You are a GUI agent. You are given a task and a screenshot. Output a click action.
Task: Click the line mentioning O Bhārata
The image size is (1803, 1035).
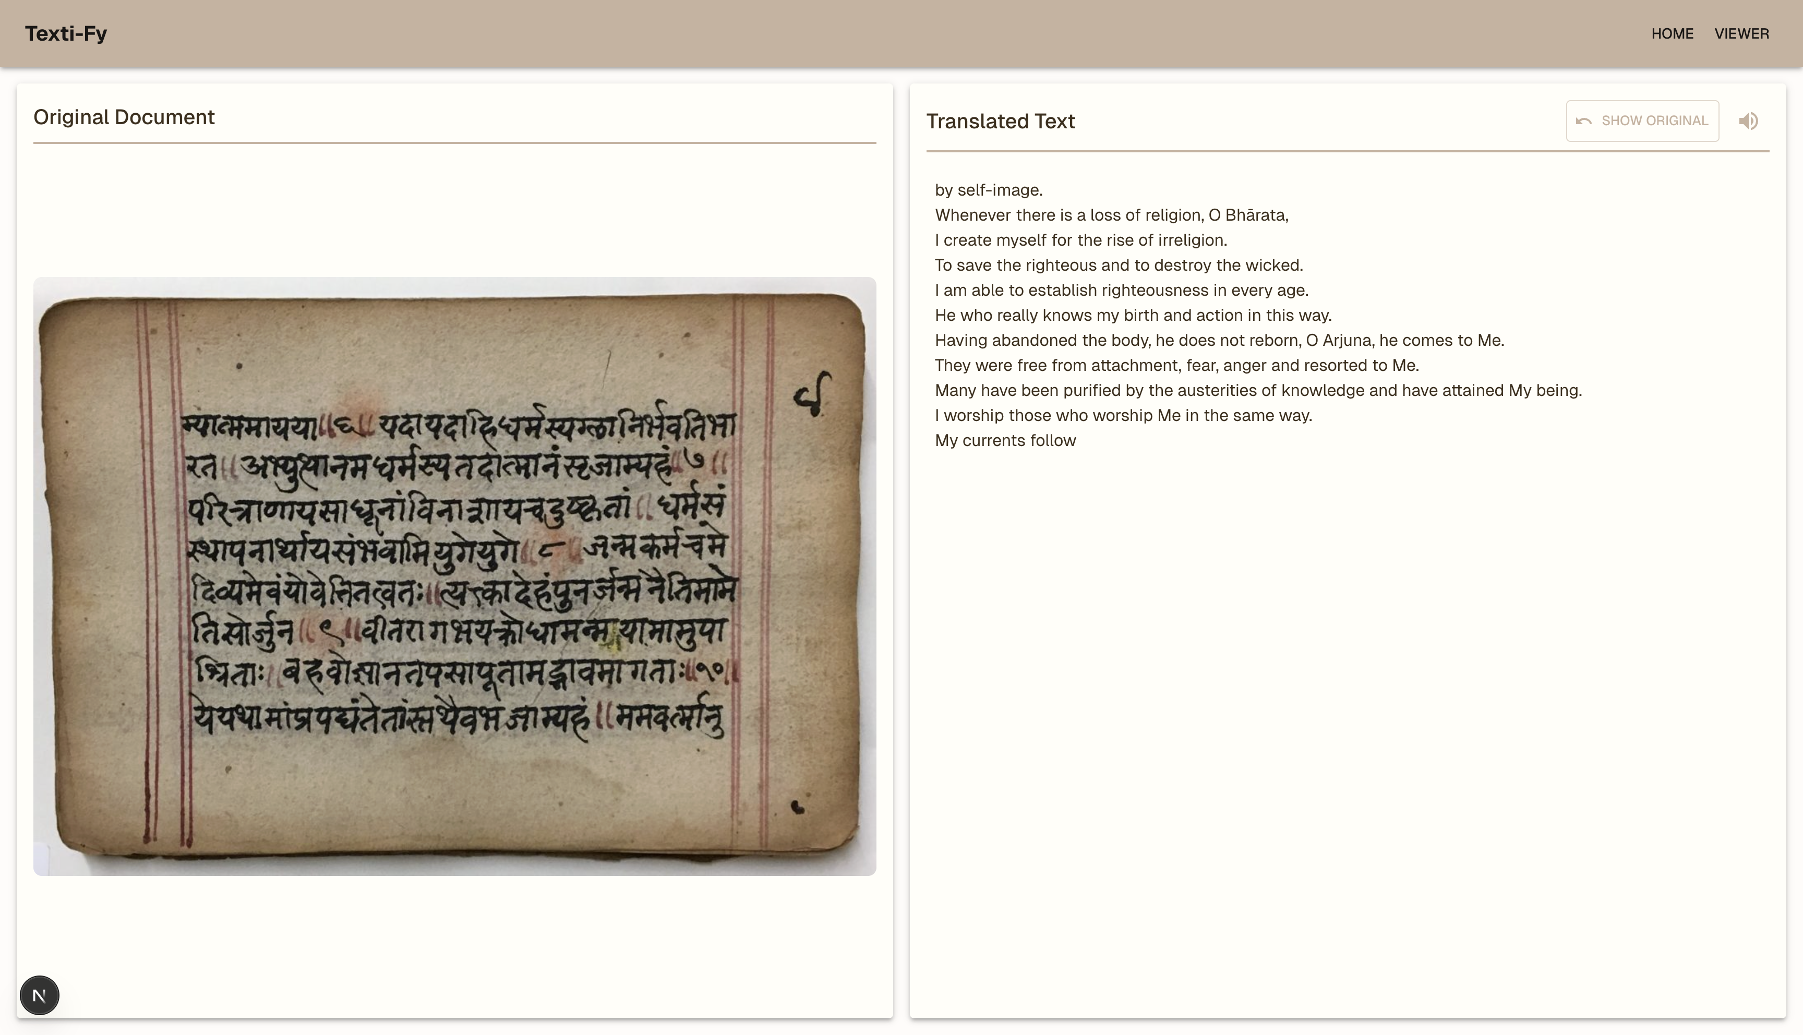coord(1111,215)
